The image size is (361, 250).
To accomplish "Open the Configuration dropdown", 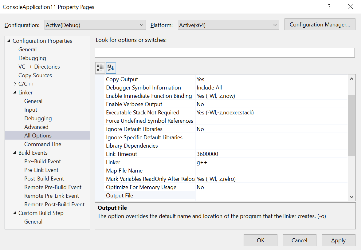I will pos(95,25).
